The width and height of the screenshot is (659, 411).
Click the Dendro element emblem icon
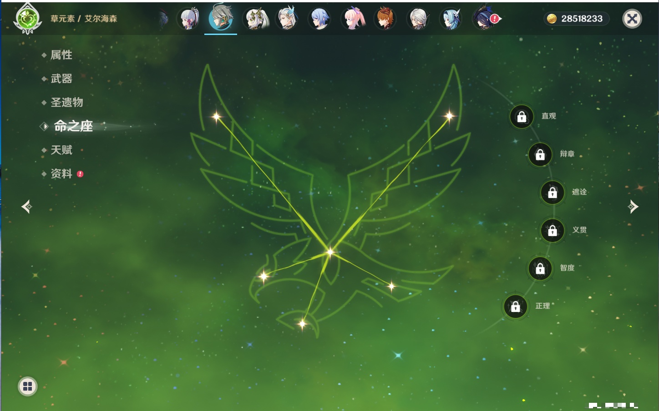pos(28,19)
